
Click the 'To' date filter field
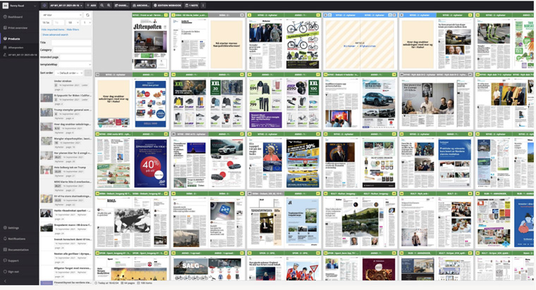click(x=59, y=23)
